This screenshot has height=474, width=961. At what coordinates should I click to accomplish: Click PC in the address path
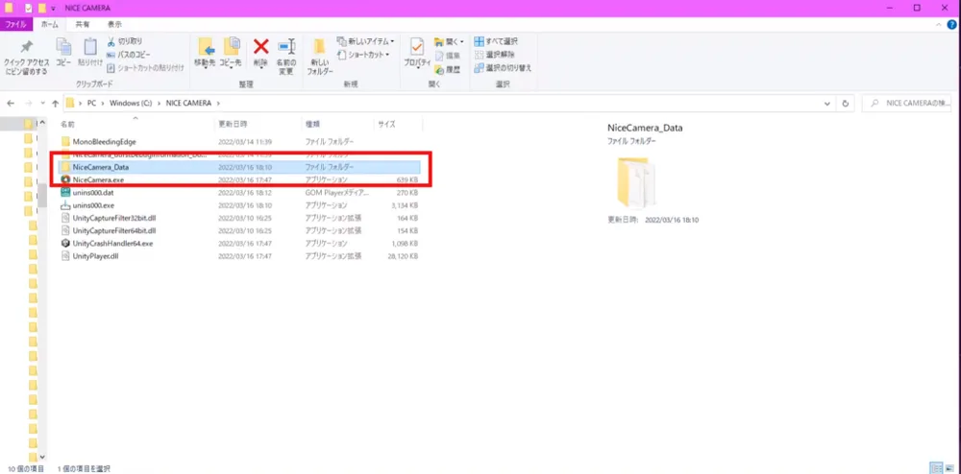pos(91,104)
